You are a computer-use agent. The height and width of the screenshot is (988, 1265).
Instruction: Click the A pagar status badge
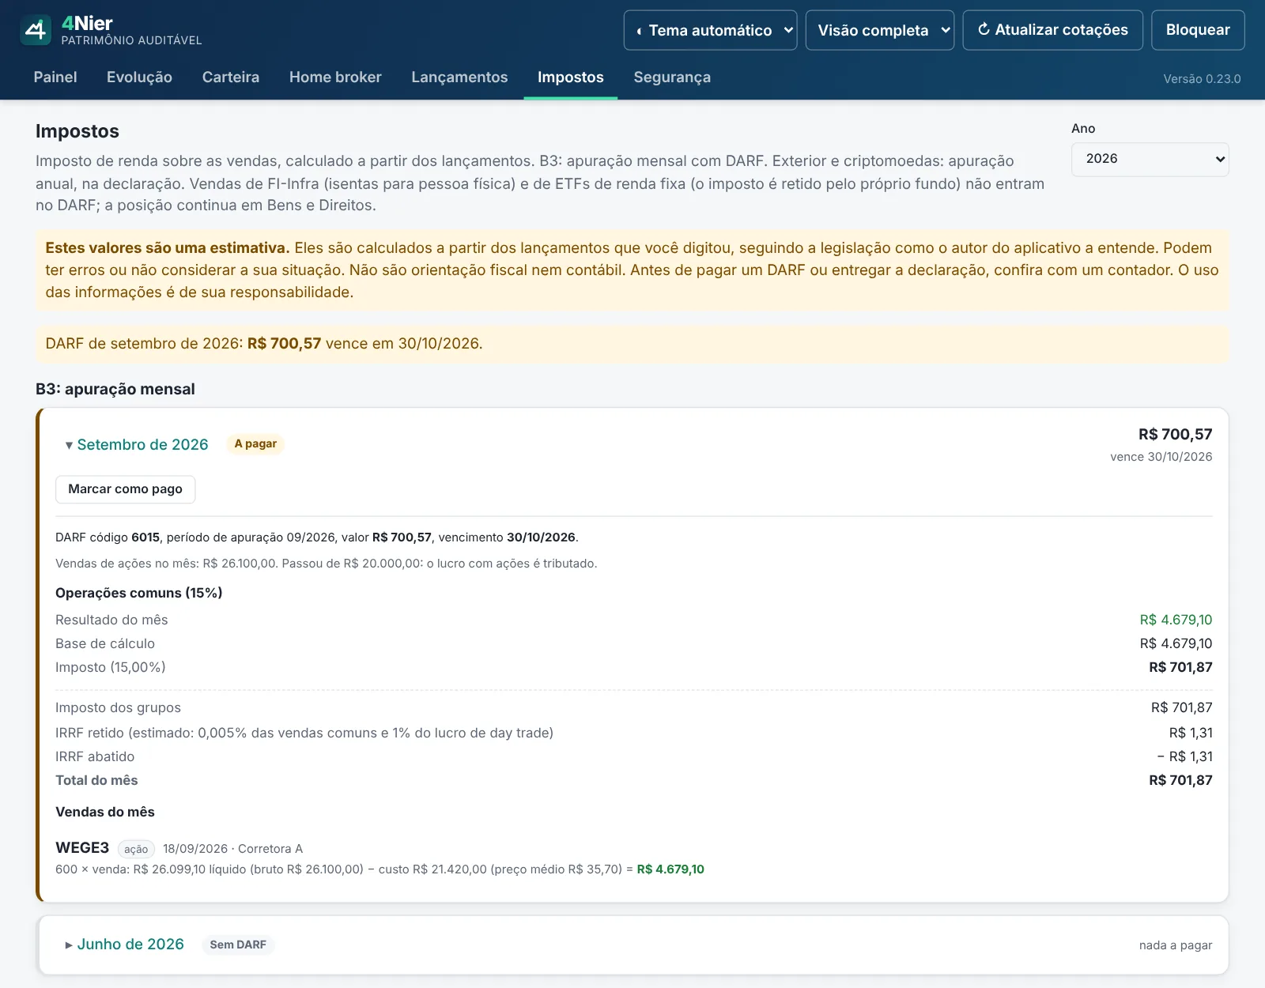[255, 443]
